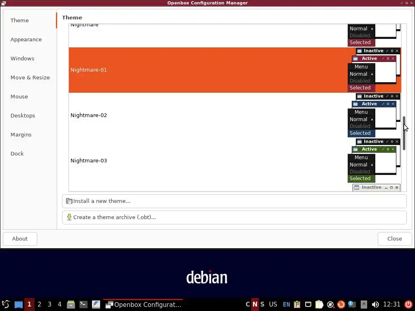
Task: Click the show desktop taskbar icon
Action: point(19,305)
